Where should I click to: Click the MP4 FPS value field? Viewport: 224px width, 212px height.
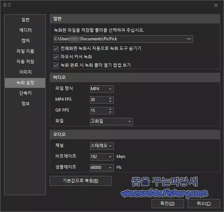coord(99,100)
